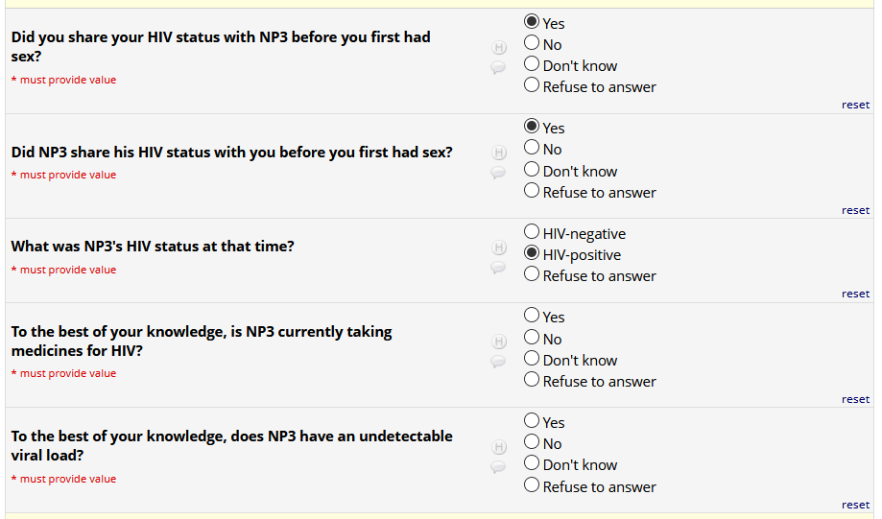Select 'Don't know' for undetectable viral load
Screen dimensions: 882x519
click(x=532, y=464)
